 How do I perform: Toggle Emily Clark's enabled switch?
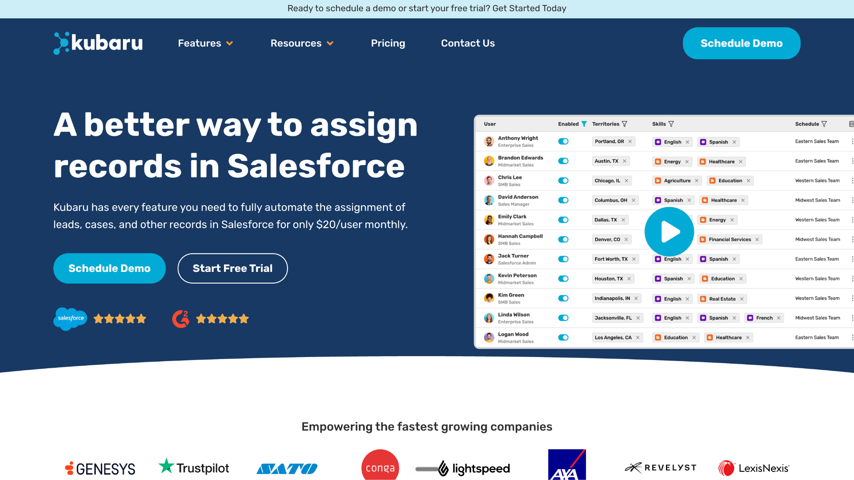(563, 220)
